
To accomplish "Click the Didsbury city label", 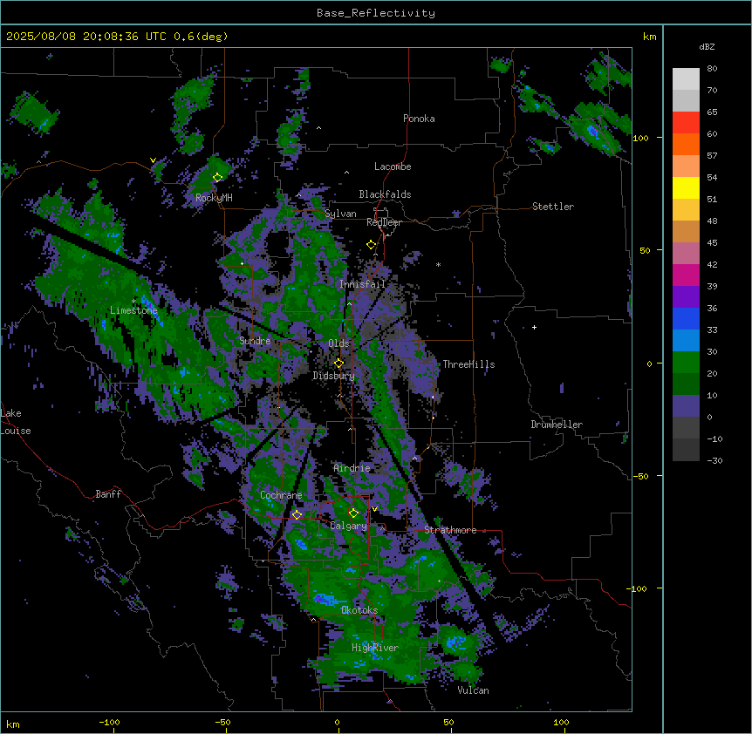I will (334, 376).
